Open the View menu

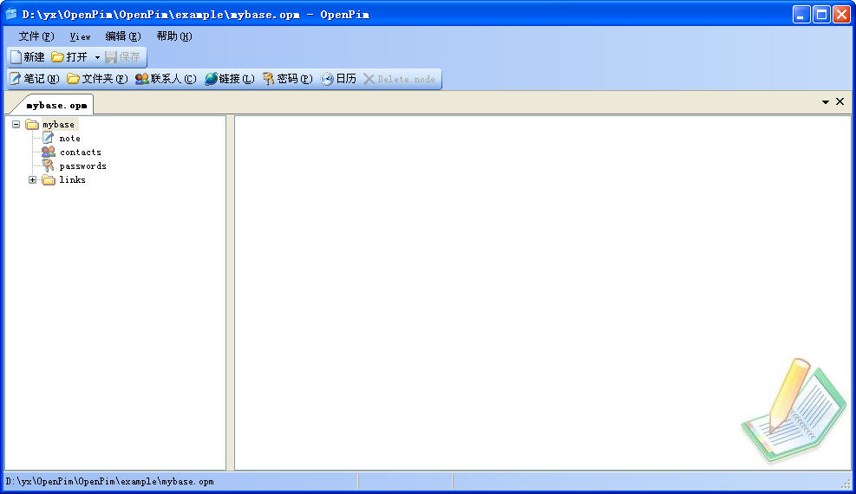[x=80, y=36]
